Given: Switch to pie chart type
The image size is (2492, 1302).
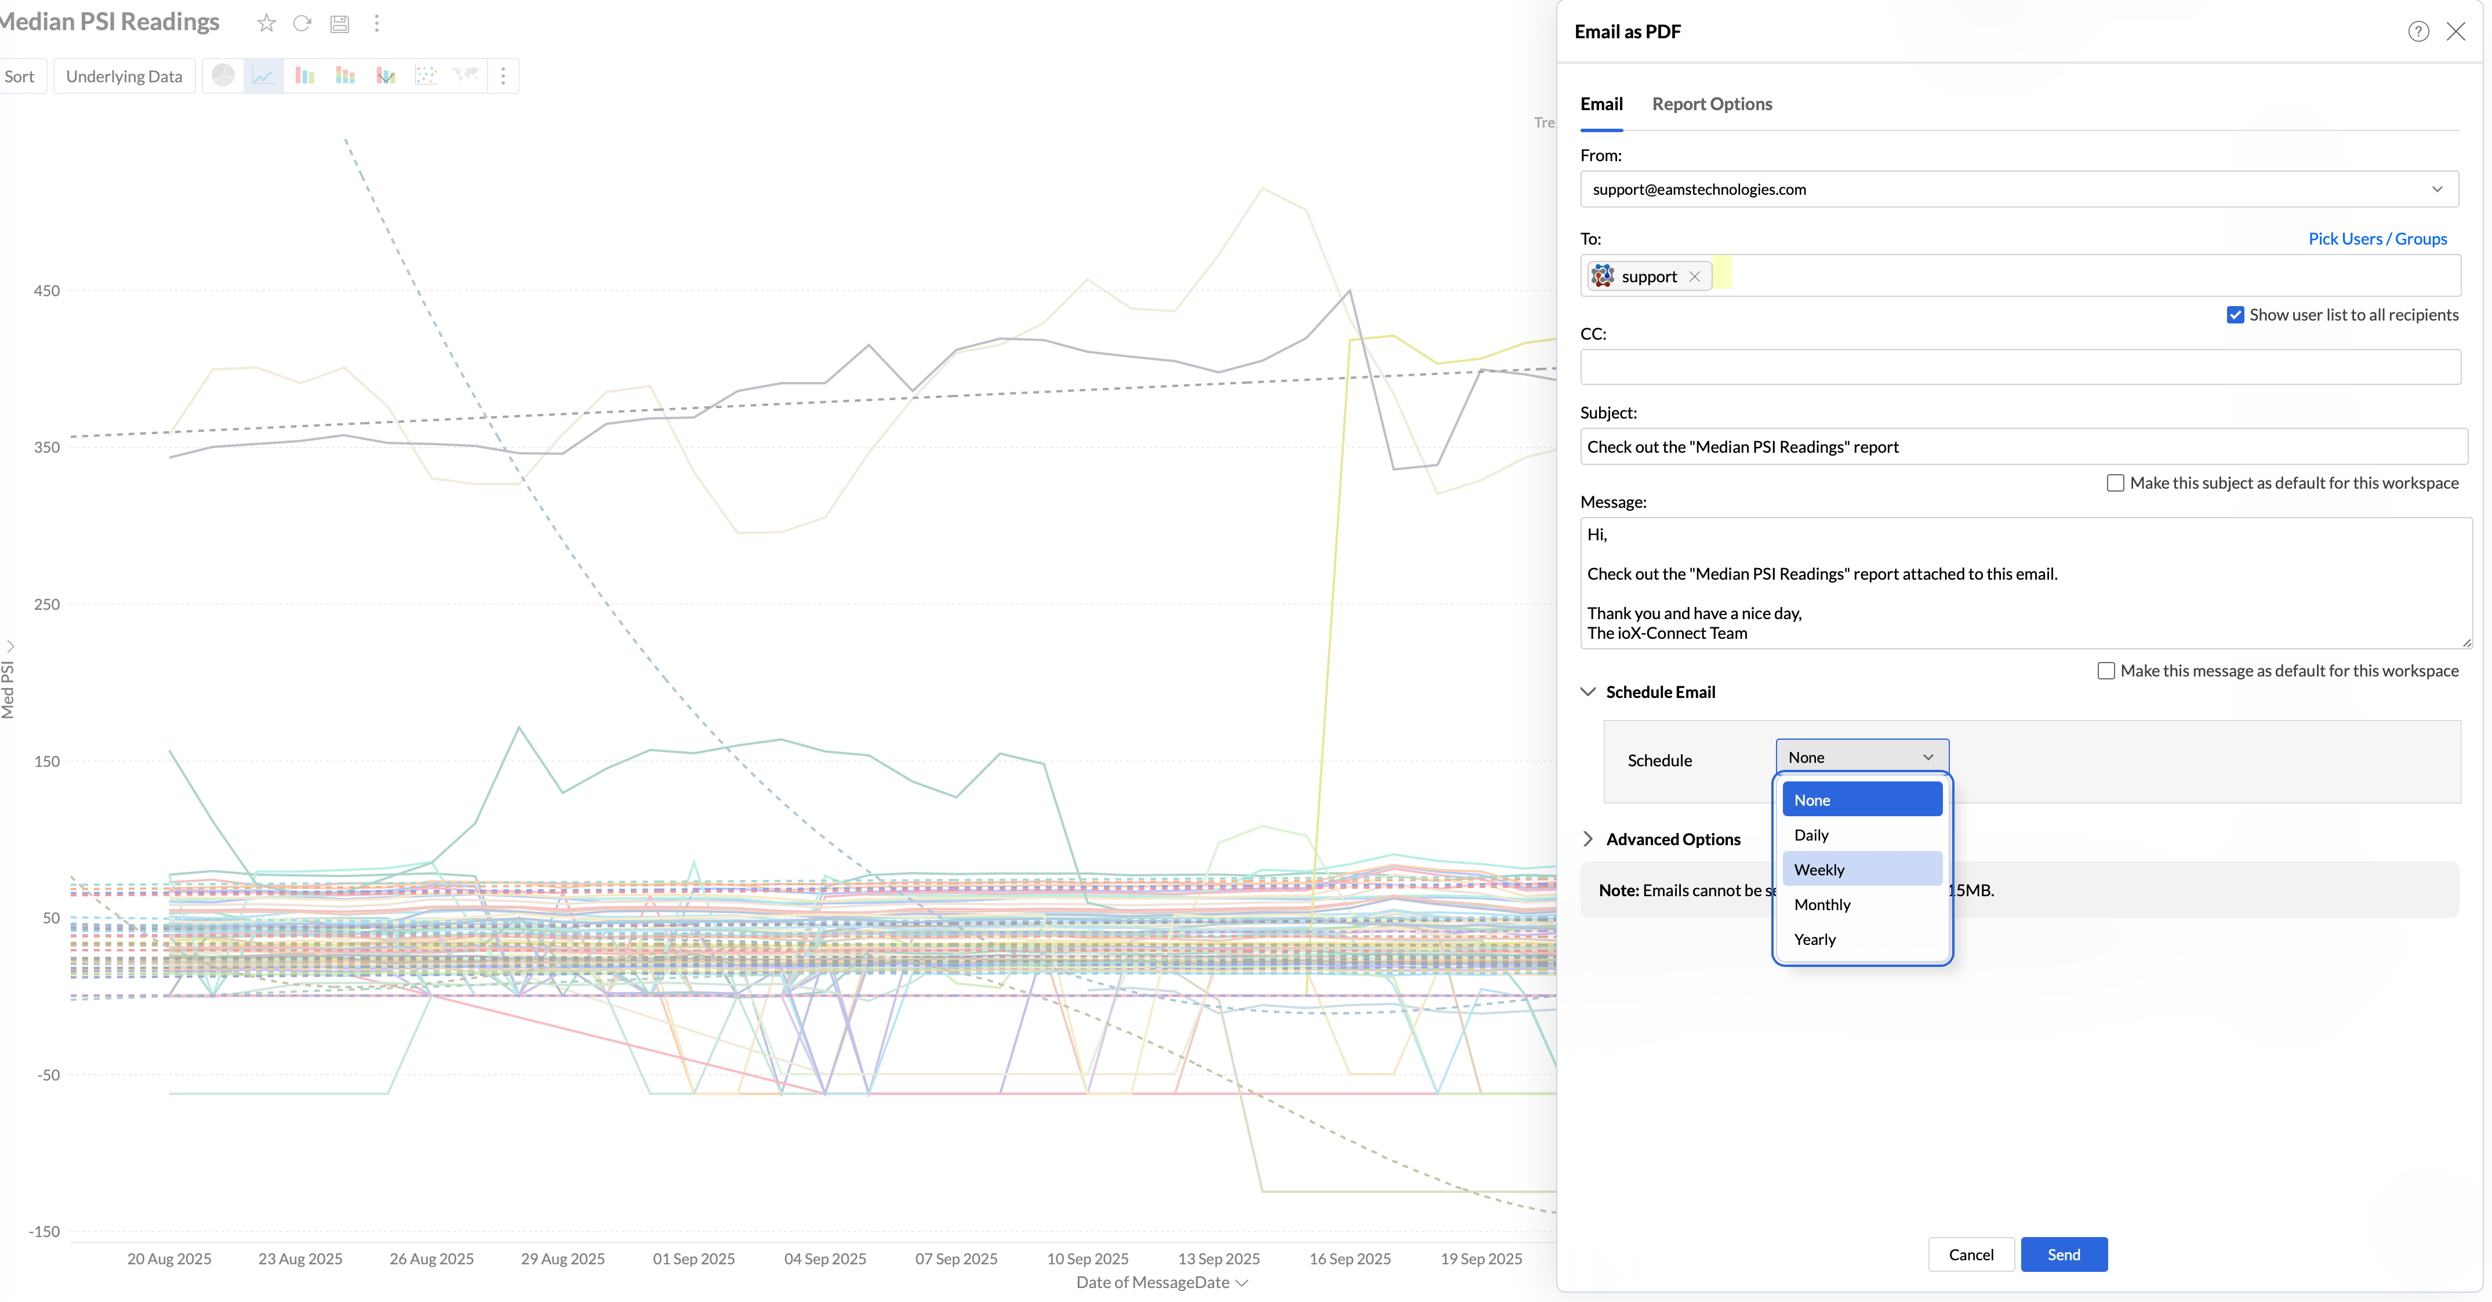Looking at the screenshot, I should coord(223,75).
